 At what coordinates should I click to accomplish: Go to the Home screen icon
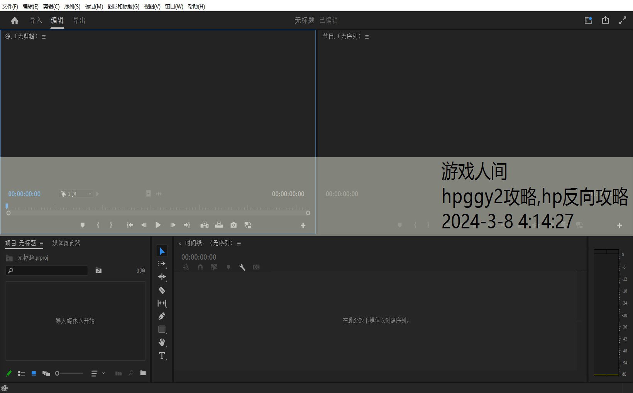coord(15,20)
